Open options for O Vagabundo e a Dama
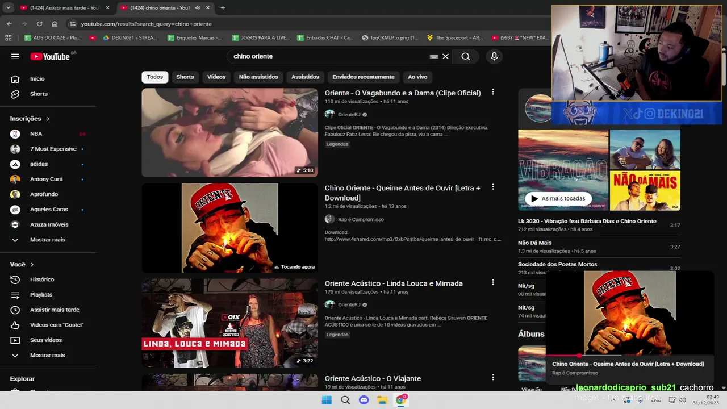Screen dimensions: 727x409 pyautogui.click(x=493, y=92)
